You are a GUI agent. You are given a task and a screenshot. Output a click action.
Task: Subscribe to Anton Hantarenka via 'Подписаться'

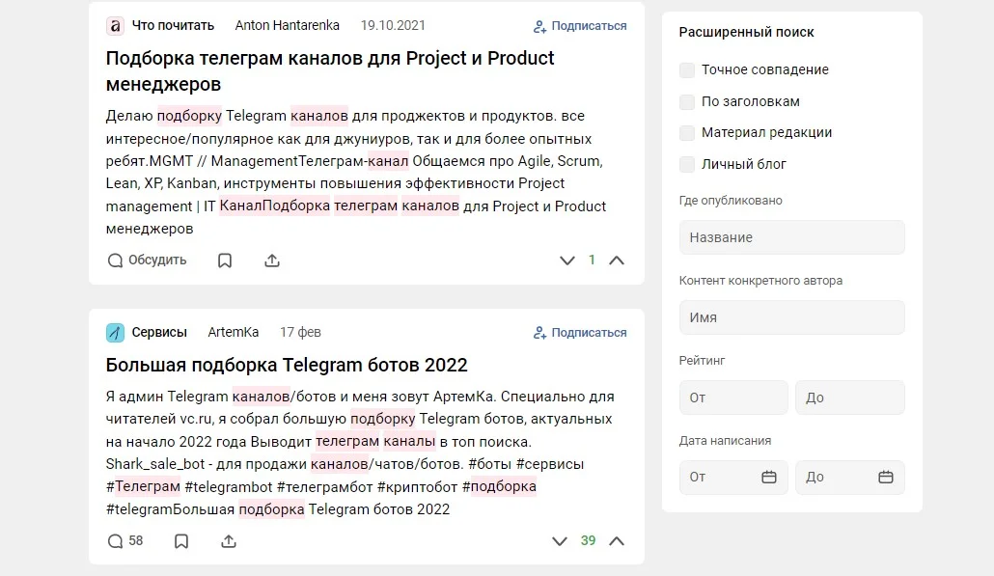pos(580,26)
